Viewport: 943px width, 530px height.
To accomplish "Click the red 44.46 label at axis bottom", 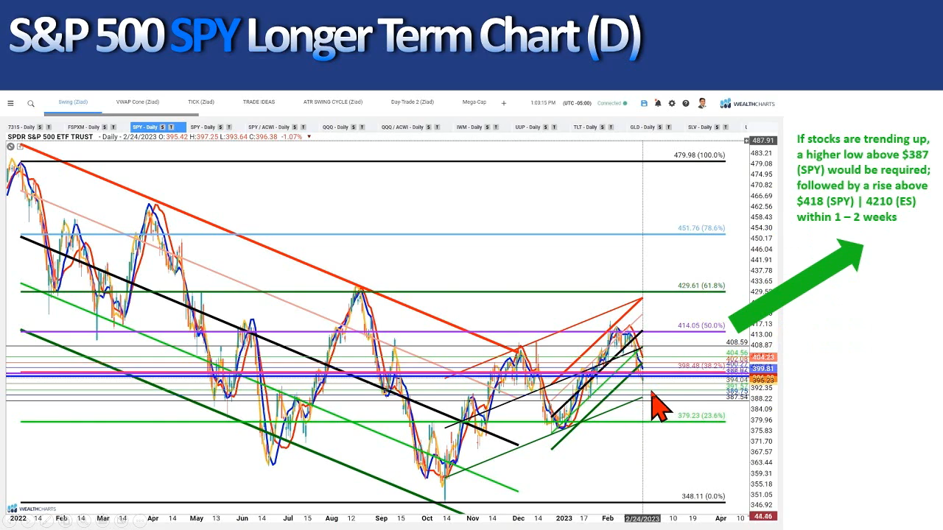I will (764, 517).
